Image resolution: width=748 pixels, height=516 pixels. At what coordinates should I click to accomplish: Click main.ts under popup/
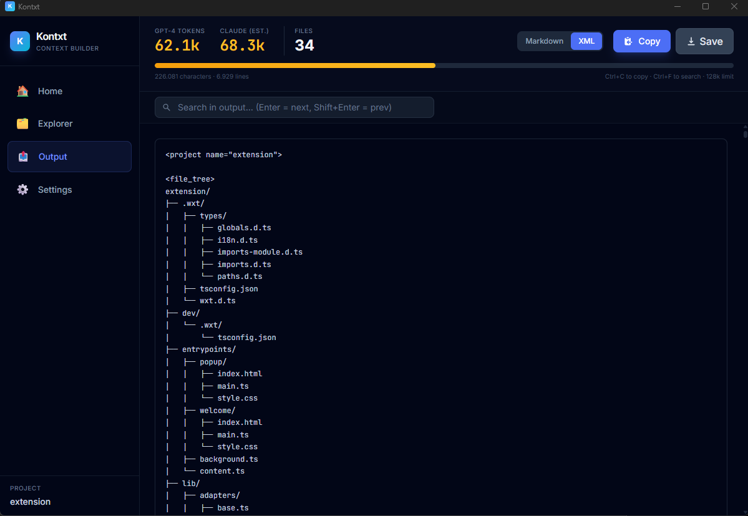[233, 386]
